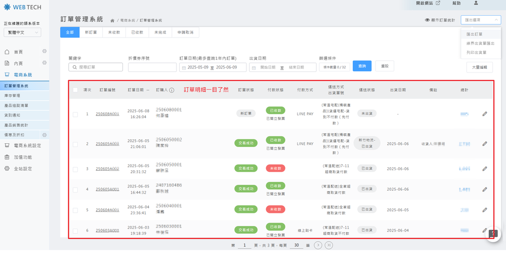506x264 pixels.
Task: Click the gear icon beside 內頁
Action: pyautogui.click(x=45, y=63)
